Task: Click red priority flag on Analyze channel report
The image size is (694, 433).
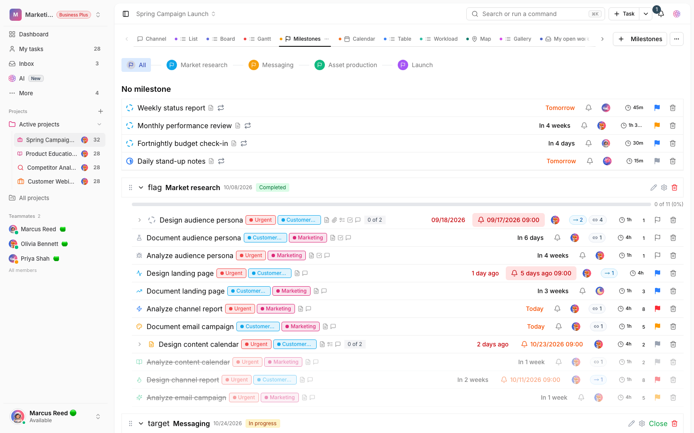Action: 658,309
